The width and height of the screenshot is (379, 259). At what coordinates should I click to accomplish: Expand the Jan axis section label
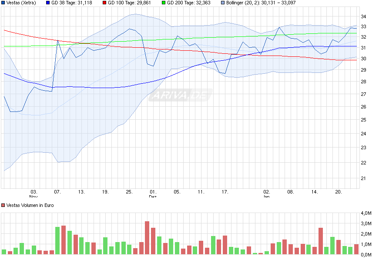tap(266, 195)
